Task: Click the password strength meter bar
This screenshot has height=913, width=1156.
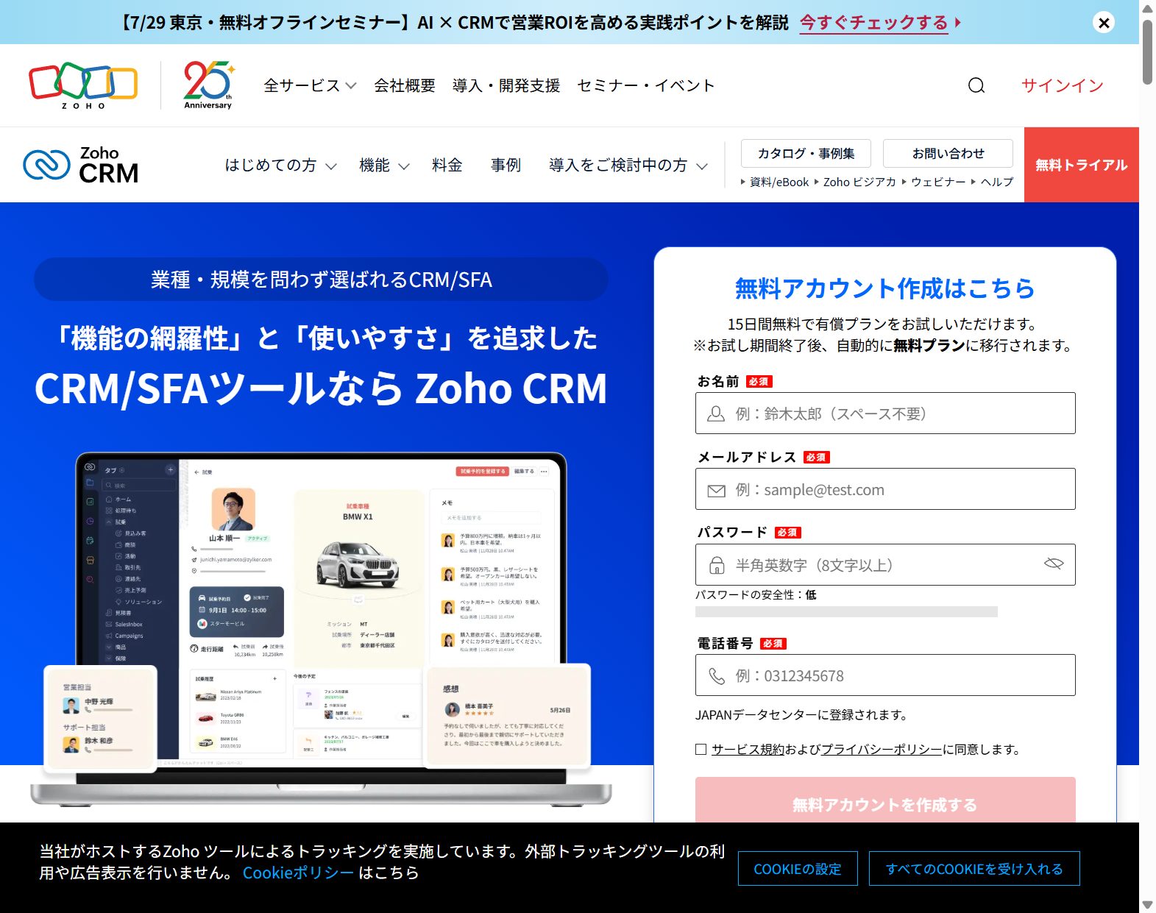Action: point(846,611)
